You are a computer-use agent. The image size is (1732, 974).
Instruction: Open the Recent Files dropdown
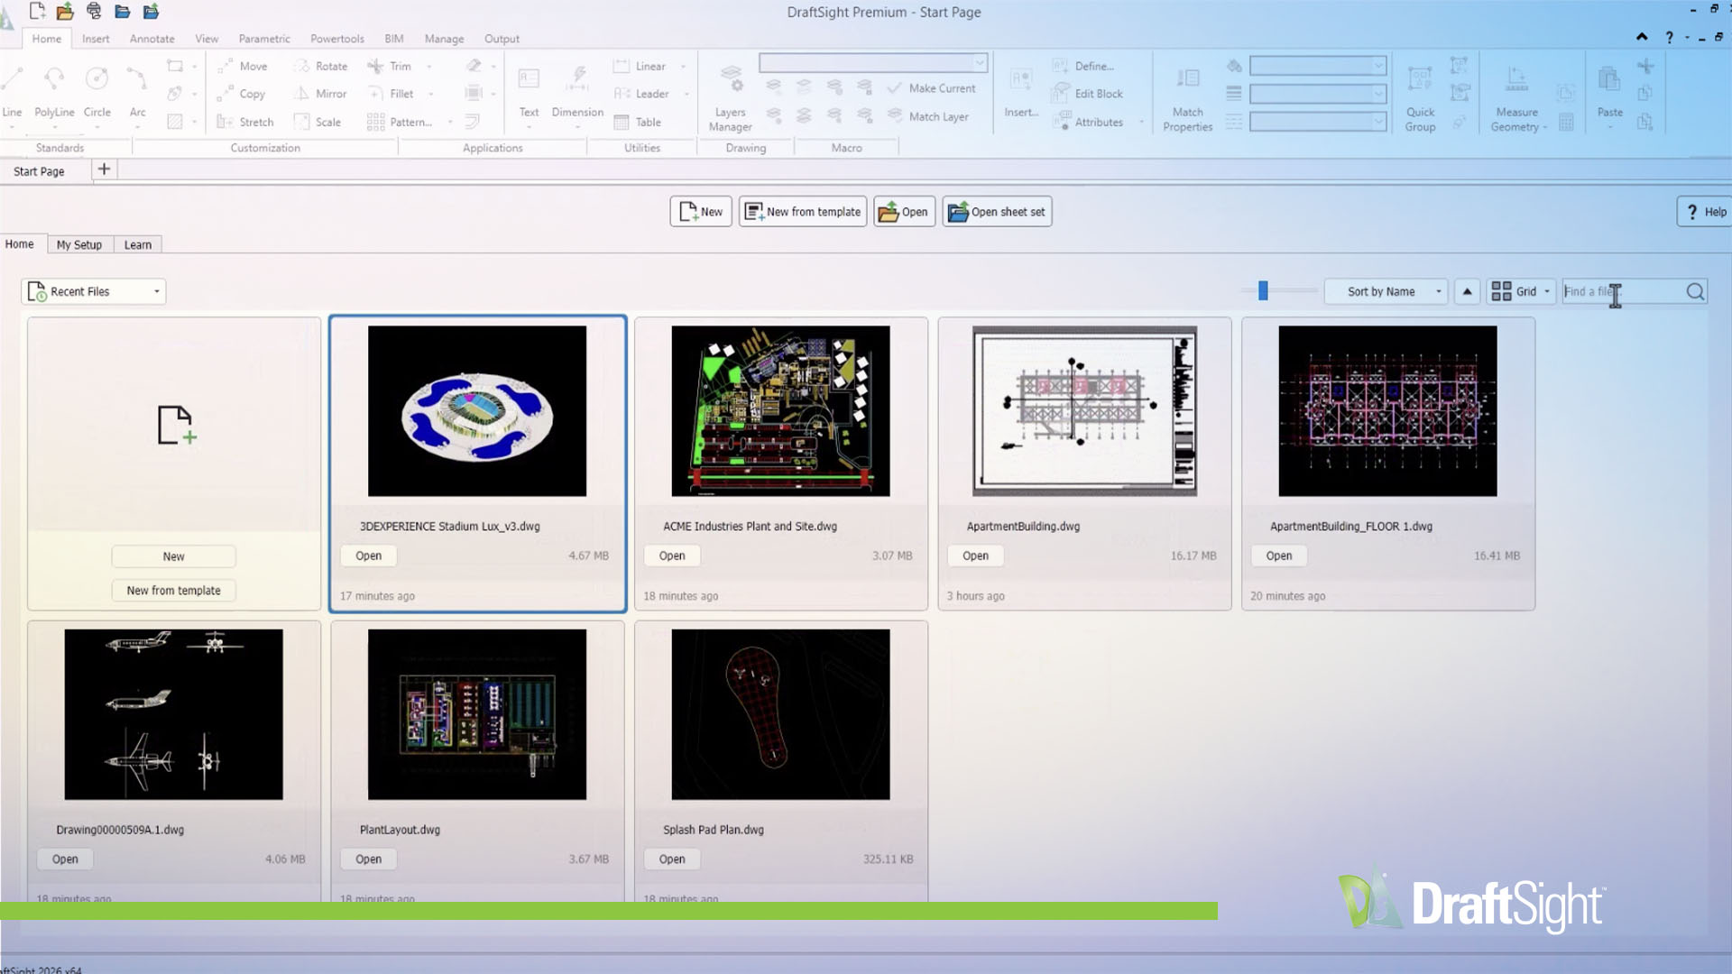94,291
